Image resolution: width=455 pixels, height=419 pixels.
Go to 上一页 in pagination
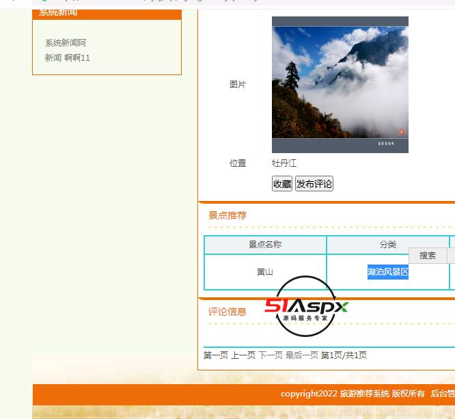pyautogui.click(x=243, y=355)
